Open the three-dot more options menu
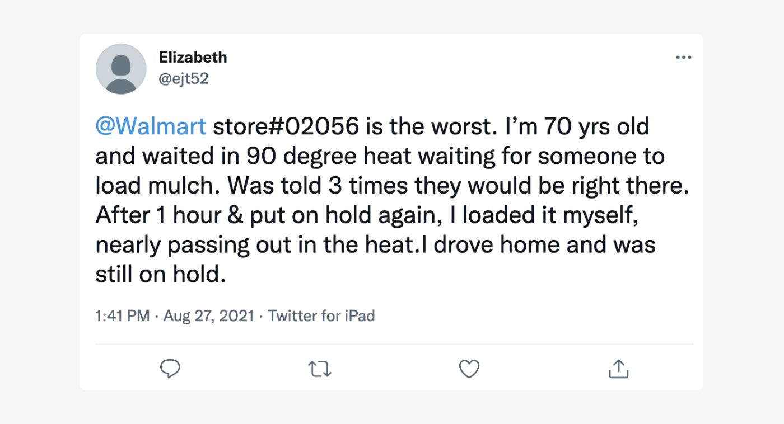The height and width of the screenshot is (424, 784). 683,58
